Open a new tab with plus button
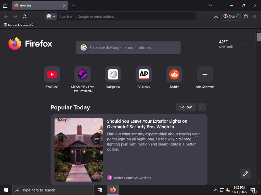Image resolution: width=261 pixels, height=195 pixels. point(74,6)
